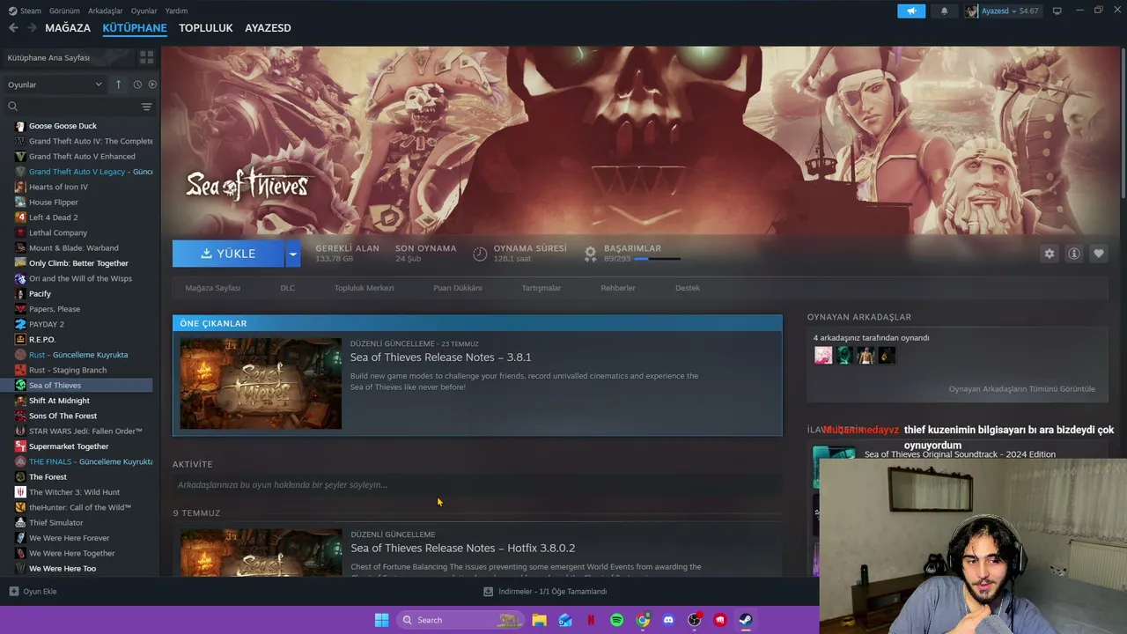Viewport: 1127px width, 634px height.
Task: Open the Steam announcements megaphone button
Action: pyautogui.click(x=911, y=11)
